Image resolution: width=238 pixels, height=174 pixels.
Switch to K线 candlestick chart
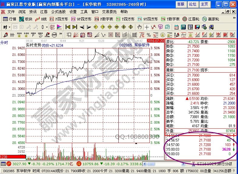(41, 19)
